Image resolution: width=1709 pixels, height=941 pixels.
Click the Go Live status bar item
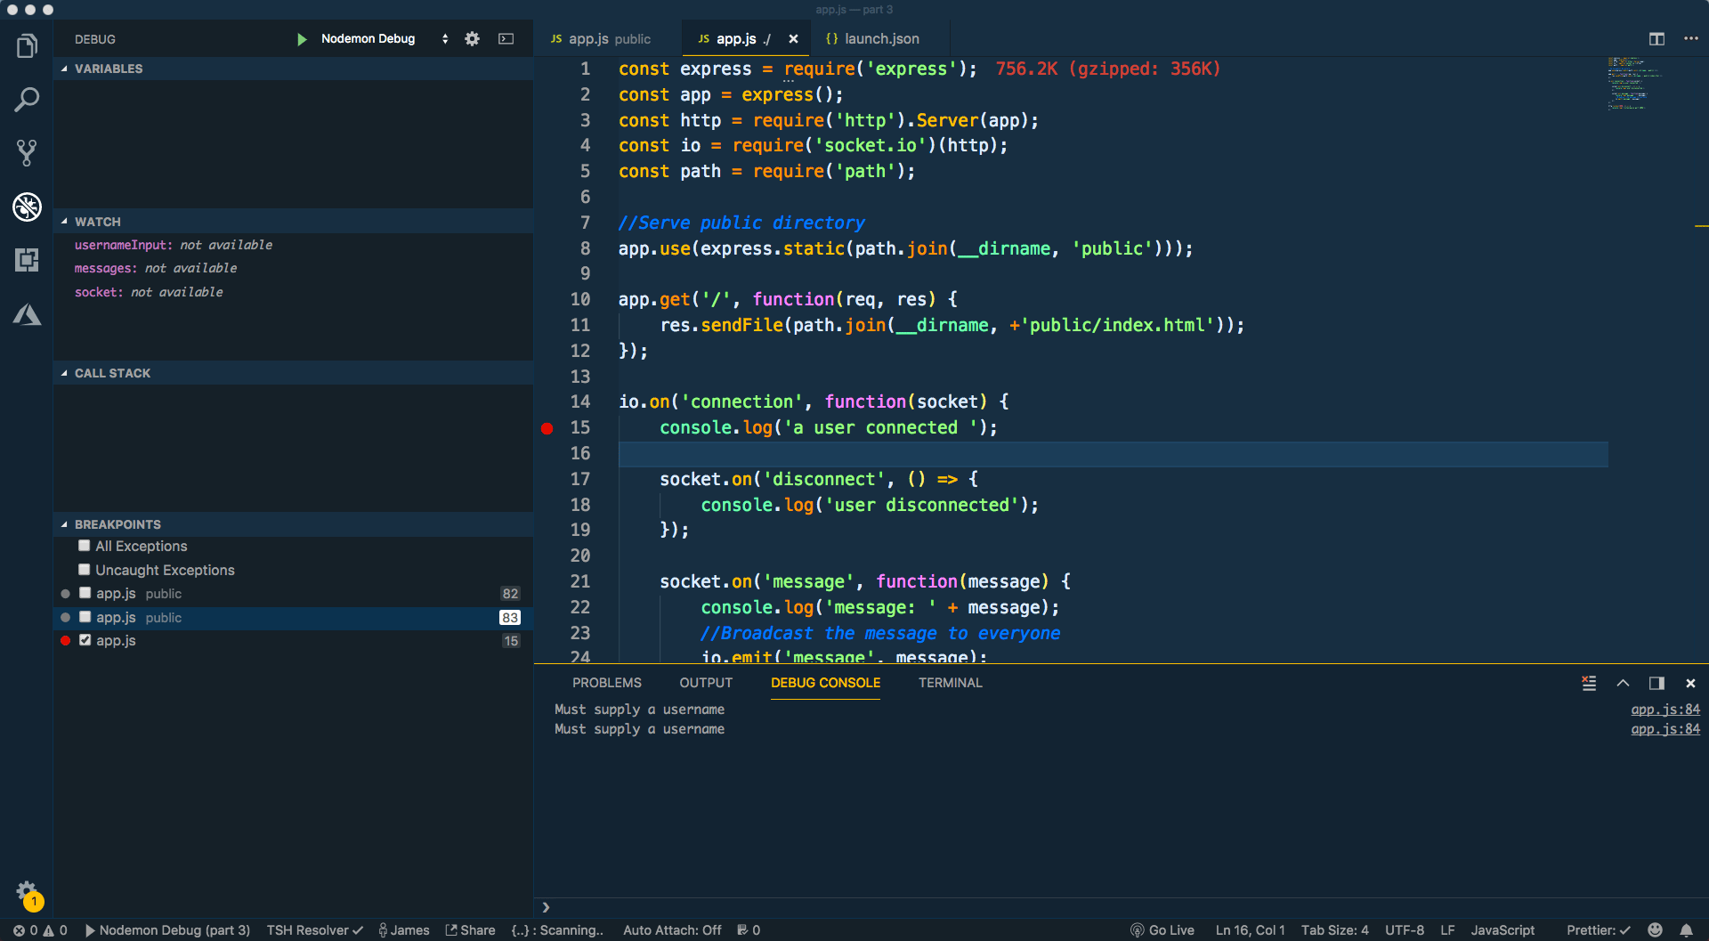(1162, 929)
